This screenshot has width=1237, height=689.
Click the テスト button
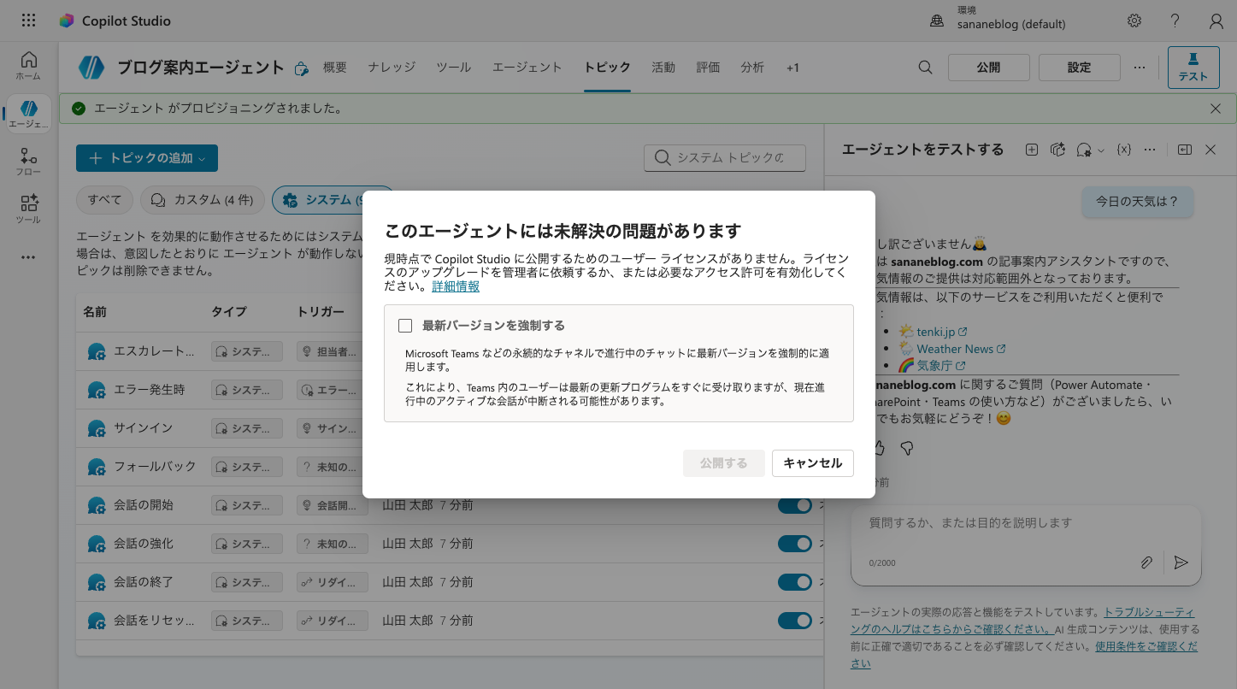1193,68
